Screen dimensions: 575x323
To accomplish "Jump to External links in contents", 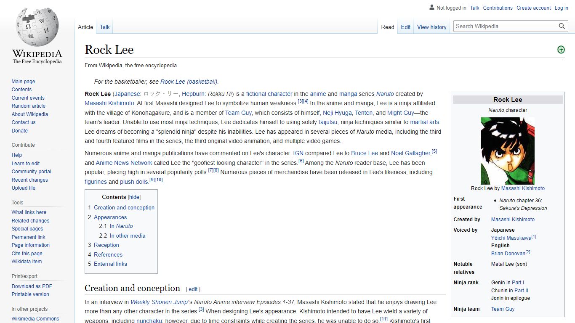I will [x=107, y=264].
